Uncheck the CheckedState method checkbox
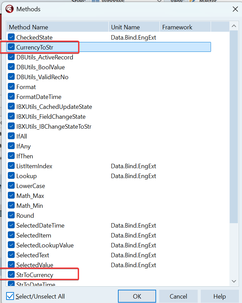 pyautogui.click(x=11, y=37)
